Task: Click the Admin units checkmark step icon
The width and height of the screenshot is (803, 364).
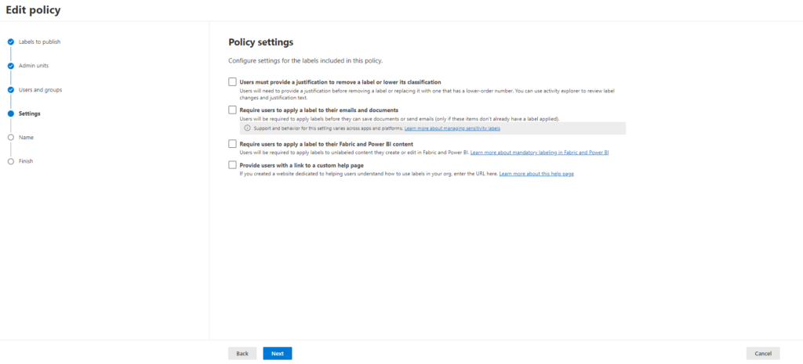Action: tap(11, 66)
